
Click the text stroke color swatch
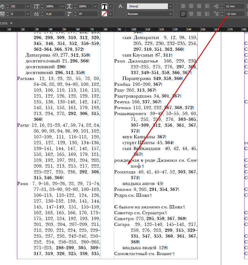coord(104,14)
